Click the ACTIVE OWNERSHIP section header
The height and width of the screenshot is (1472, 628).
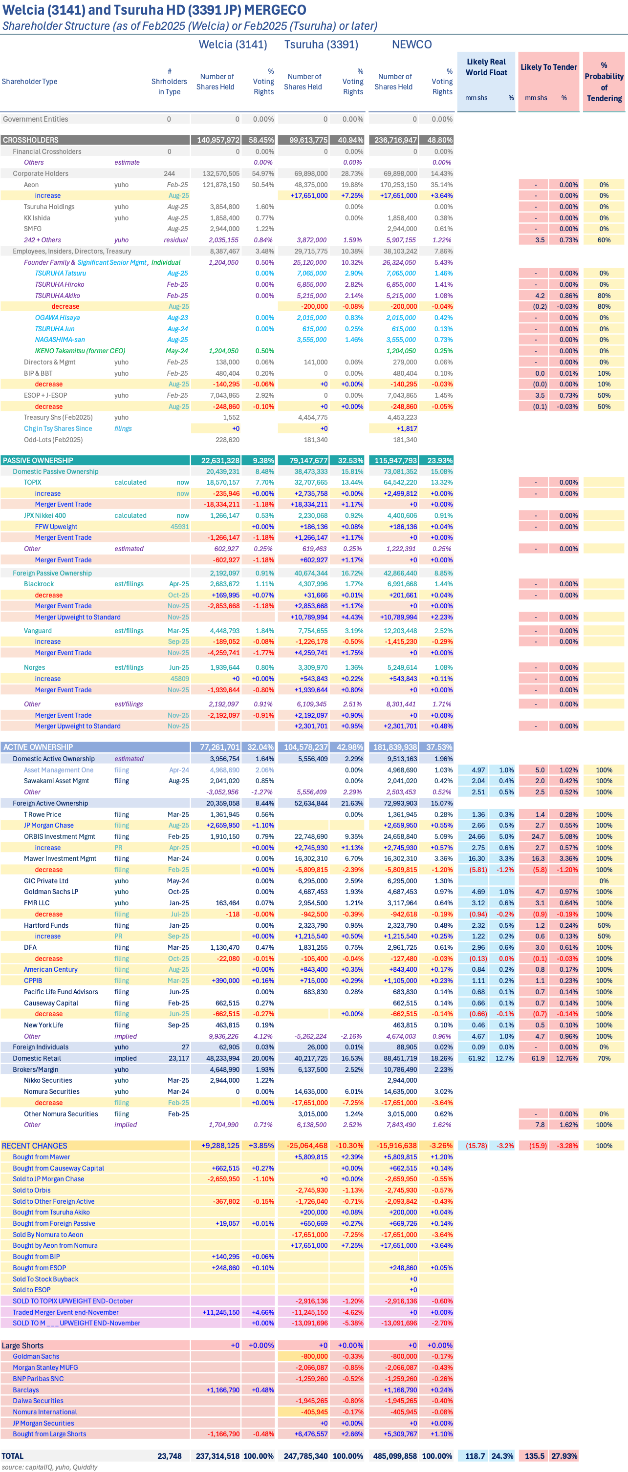38,747
